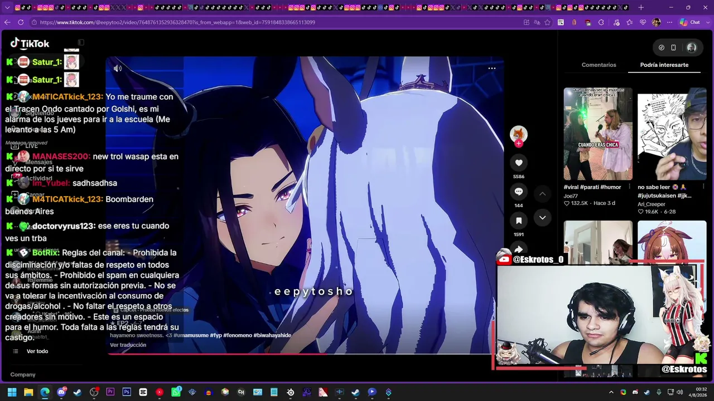Open the video's three-dot options menu
Image resolution: width=714 pixels, height=401 pixels.
coord(492,68)
